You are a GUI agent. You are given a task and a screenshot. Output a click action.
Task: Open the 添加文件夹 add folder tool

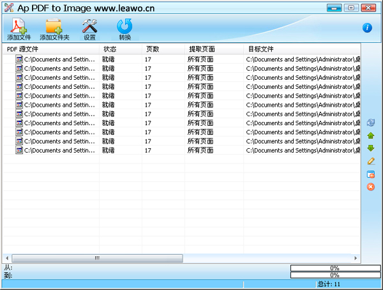(54, 29)
